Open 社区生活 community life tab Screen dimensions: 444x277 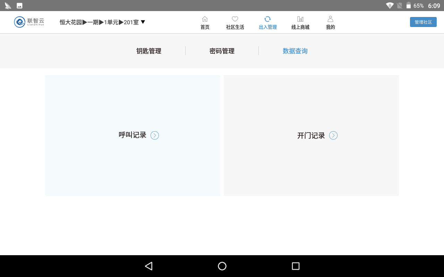(x=235, y=23)
